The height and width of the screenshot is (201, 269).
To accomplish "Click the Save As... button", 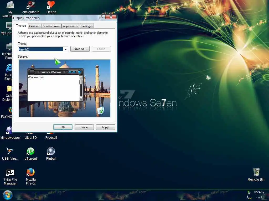I will pos(80,49).
